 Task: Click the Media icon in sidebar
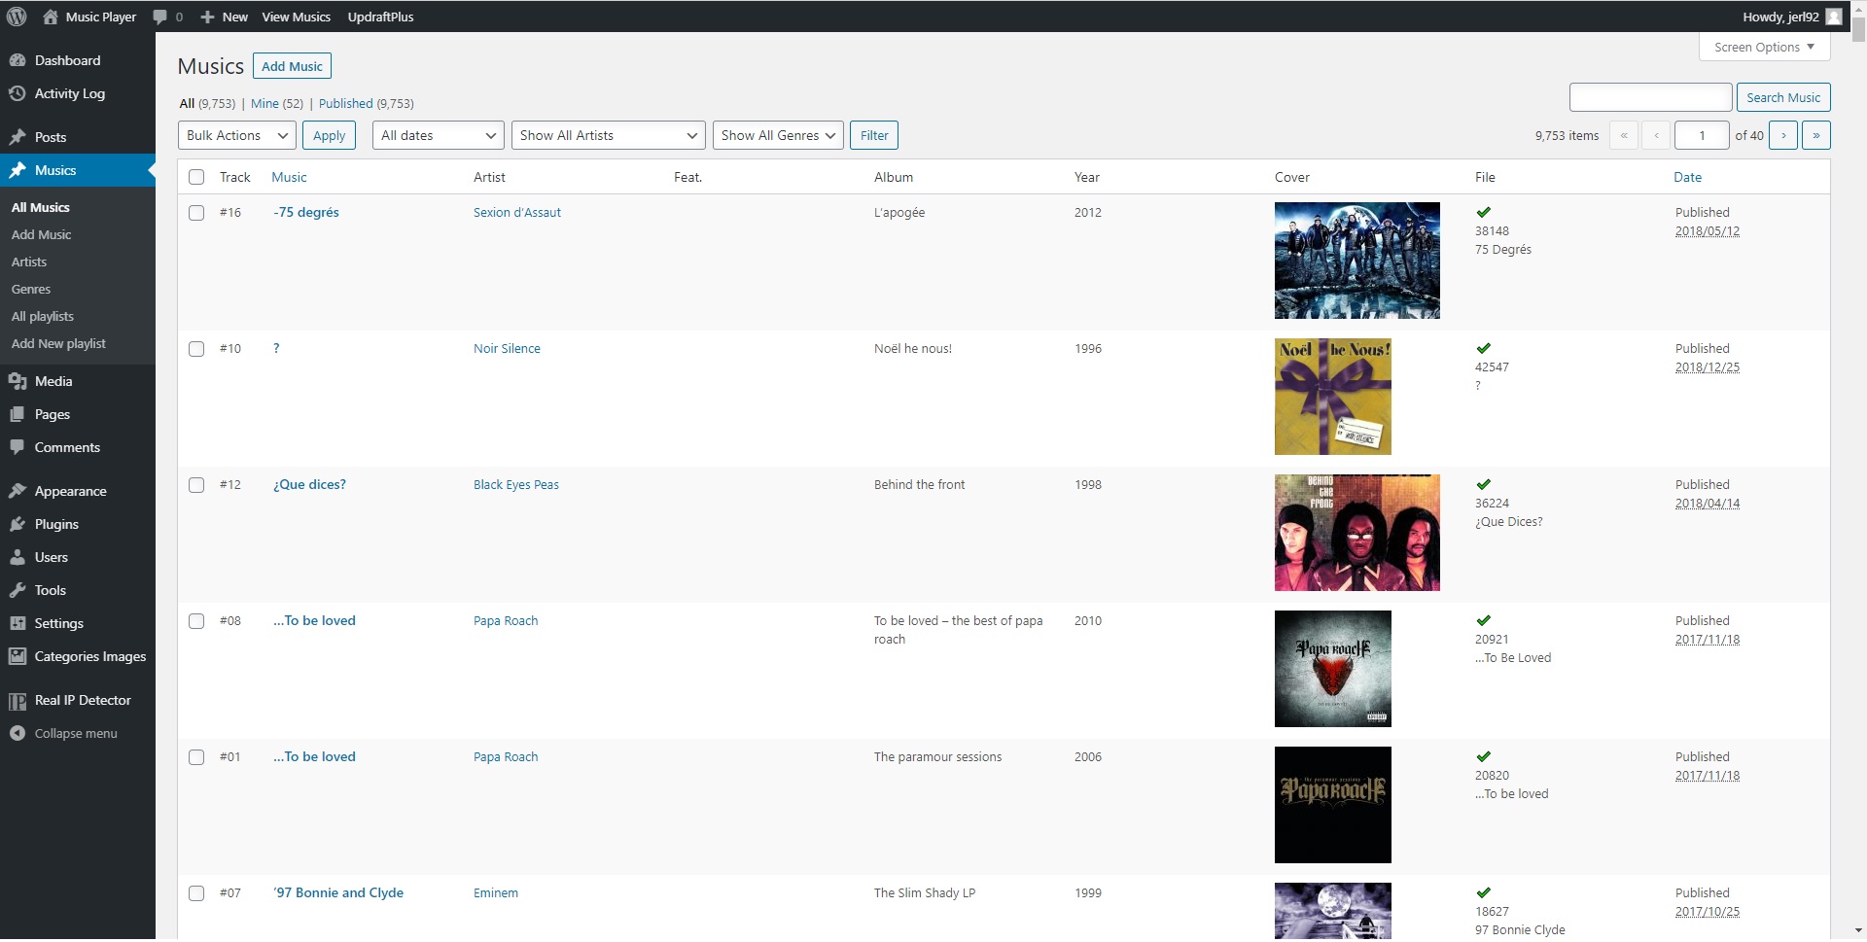tap(18, 381)
